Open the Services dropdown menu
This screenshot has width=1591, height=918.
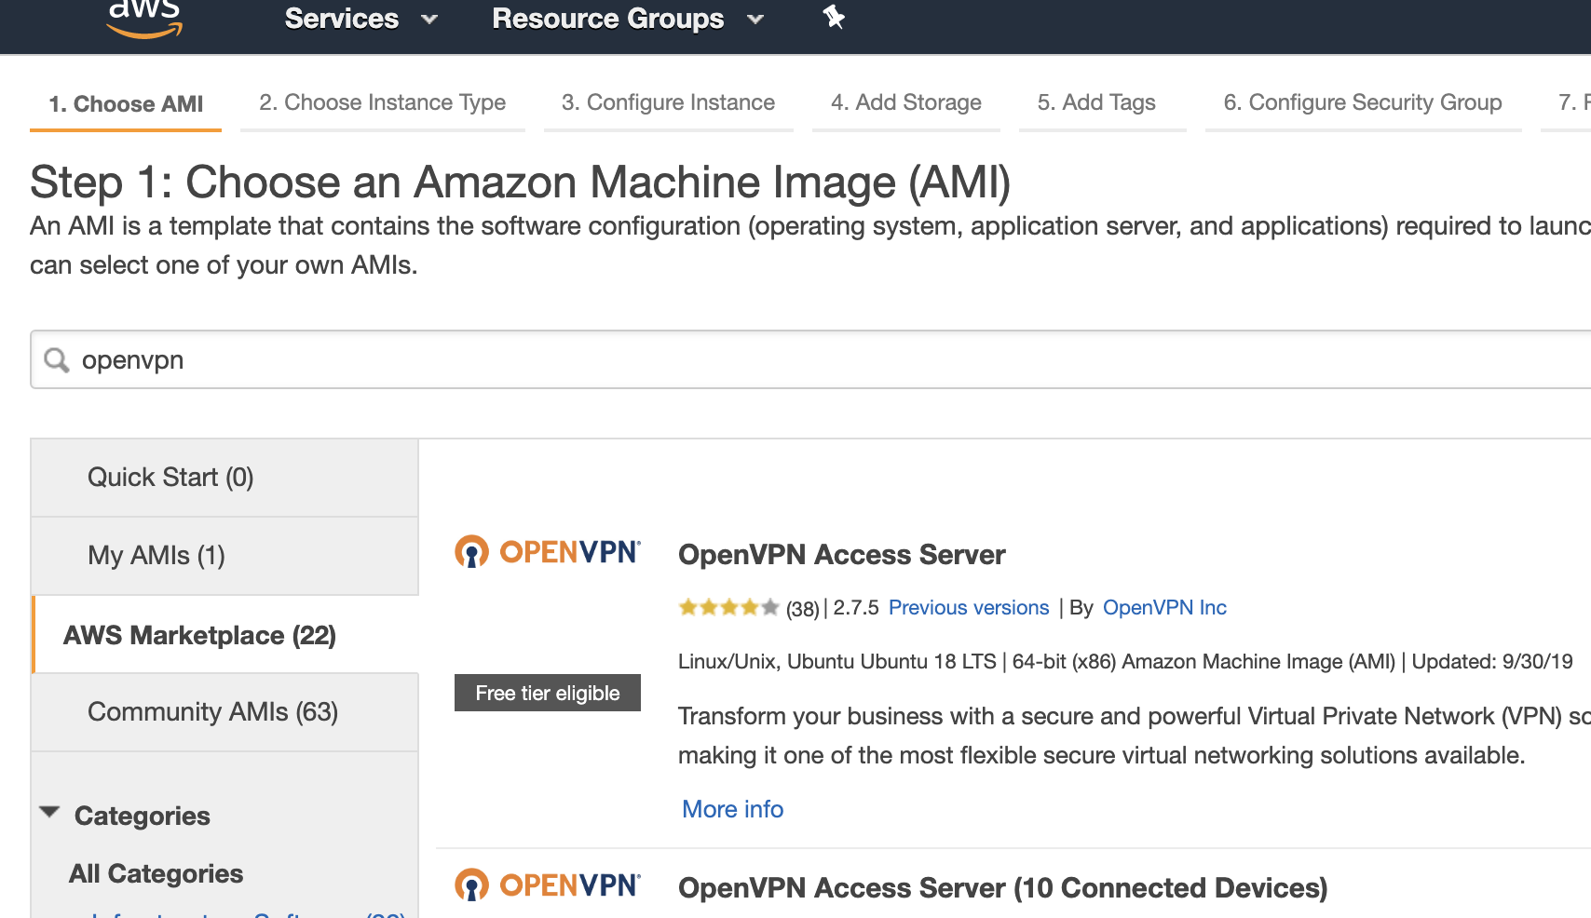click(x=361, y=19)
